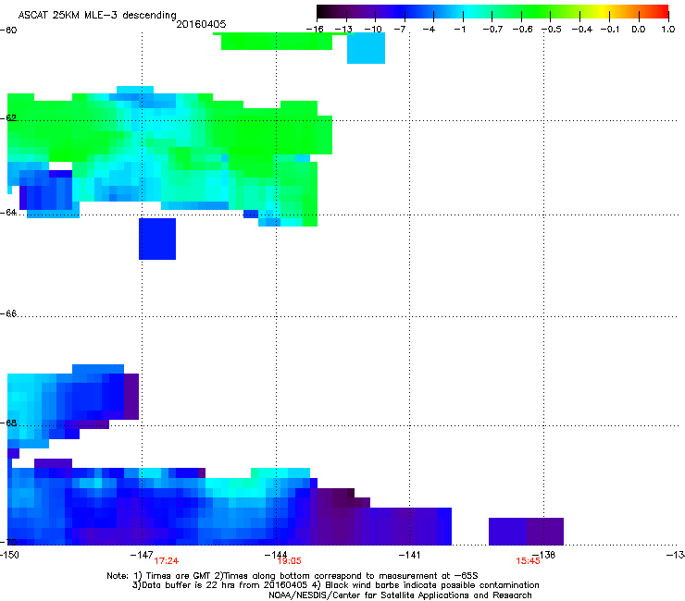This screenshot has height=601, width=685.
Task: Click the red 17:24 time stamp
Action: point(166,561)
